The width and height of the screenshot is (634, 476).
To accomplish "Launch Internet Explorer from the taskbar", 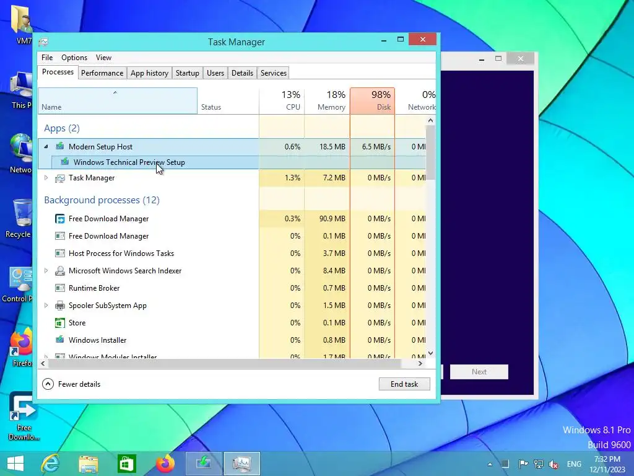I will pos(51,464).
